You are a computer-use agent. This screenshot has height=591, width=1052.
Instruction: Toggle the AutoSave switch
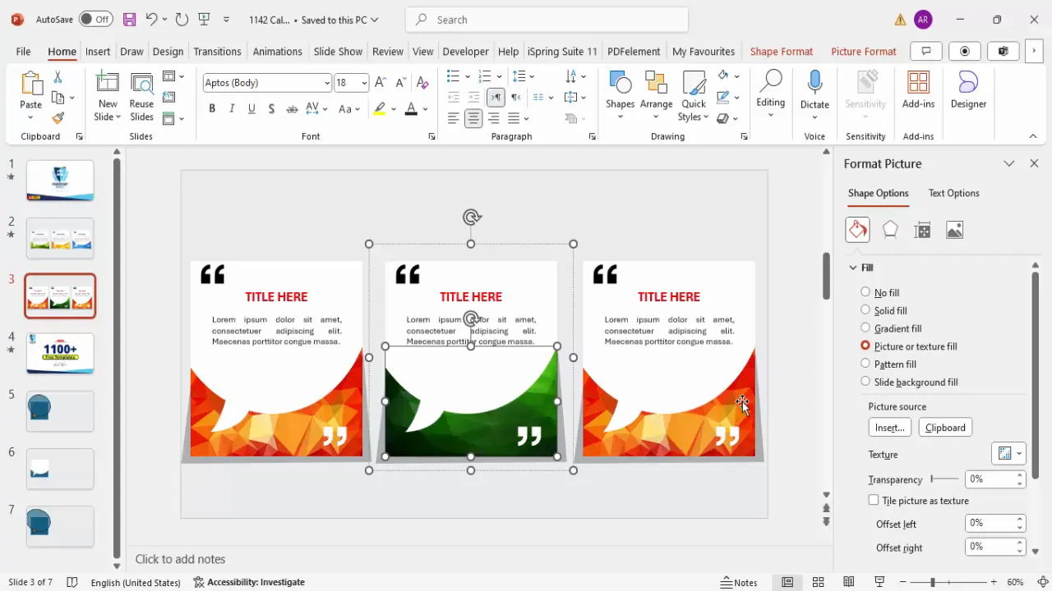(96, 19)
